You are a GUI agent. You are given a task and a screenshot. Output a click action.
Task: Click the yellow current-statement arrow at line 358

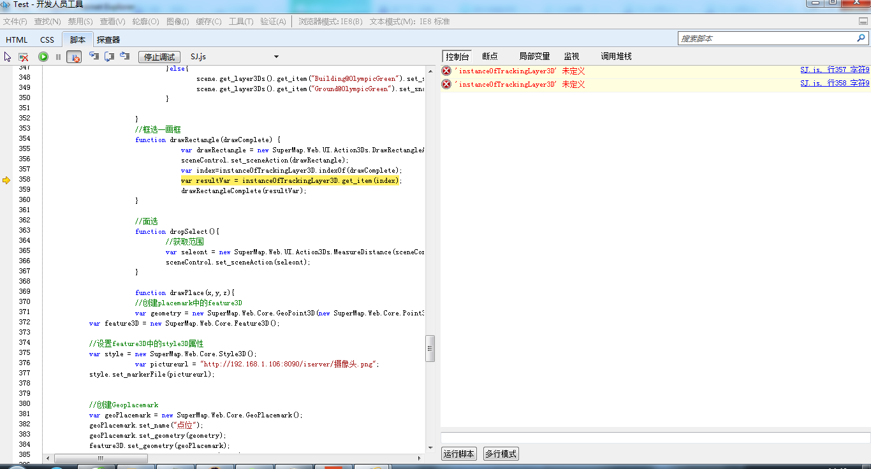[x=7, y=180]
